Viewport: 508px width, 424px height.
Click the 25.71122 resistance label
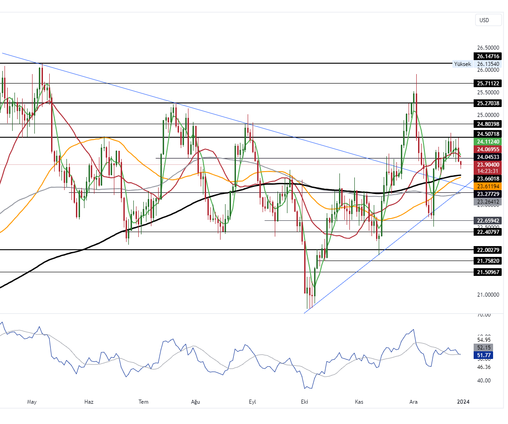tap(488, 83)
